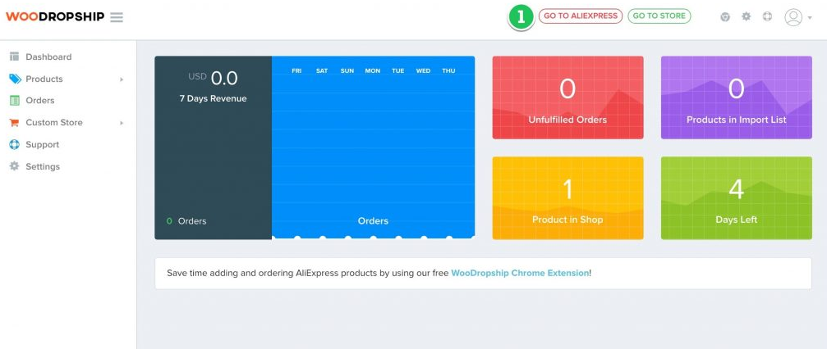Viewport: 827px width, 349px height.
Task: Click the 7 Days Revenue panel
Action: (x=213, y=147)
